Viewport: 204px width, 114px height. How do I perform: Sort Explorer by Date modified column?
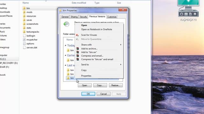79,3
